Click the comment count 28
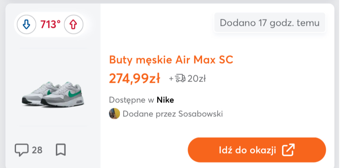Image resolution: width=340 pixels, height=168 pixels. tap(37, 150)
